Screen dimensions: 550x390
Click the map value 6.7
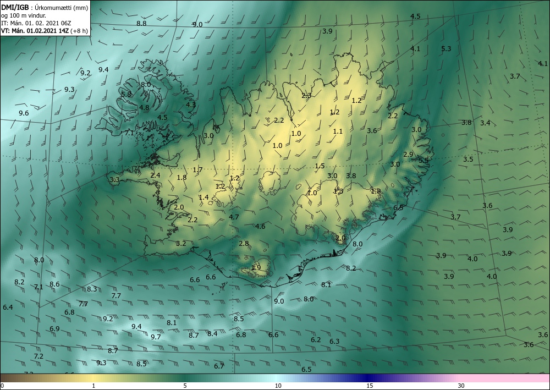[x=219, y=366]
